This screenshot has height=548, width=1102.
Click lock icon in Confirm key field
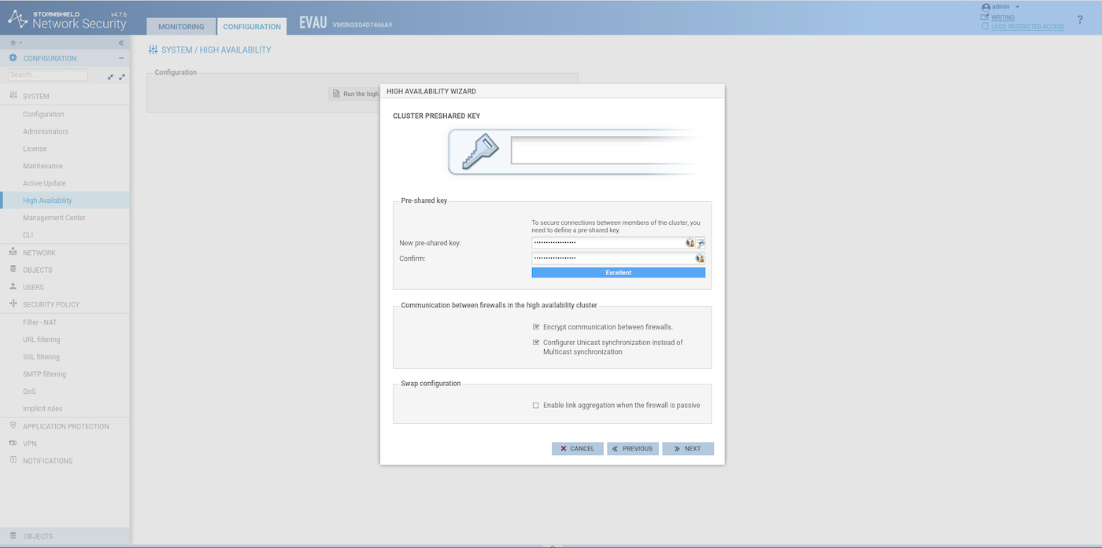699,259
